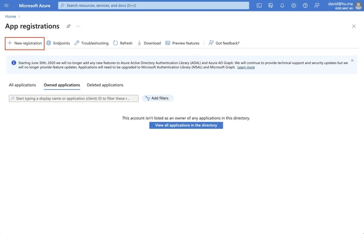Click the info icon in the banner
The image size is (364, 234).
(14, 63)
